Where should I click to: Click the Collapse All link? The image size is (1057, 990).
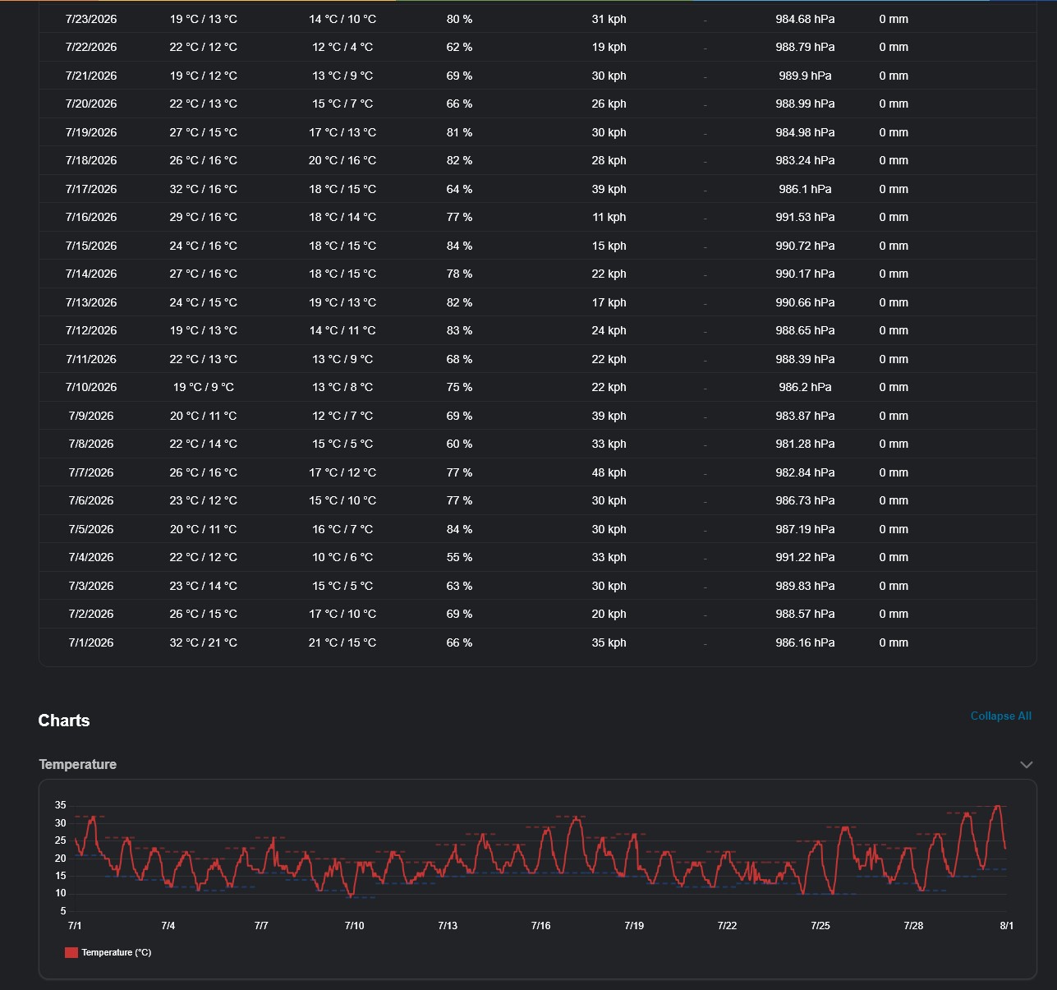pos(1000,716)
